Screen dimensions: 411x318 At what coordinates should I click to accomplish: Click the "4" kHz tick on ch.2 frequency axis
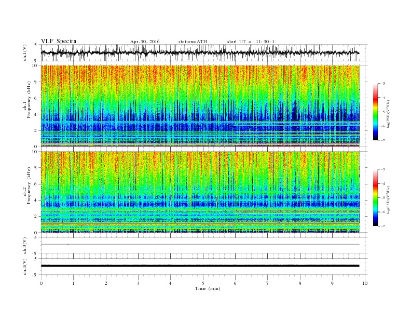pos(36,200)
